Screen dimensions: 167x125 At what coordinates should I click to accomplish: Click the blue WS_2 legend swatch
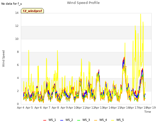coord(62,120)
